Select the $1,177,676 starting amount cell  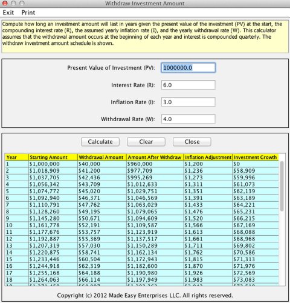point(53,232)
